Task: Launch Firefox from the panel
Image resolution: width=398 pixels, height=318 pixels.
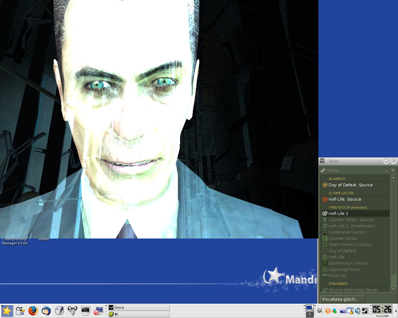Action: [x=33, y=311]
